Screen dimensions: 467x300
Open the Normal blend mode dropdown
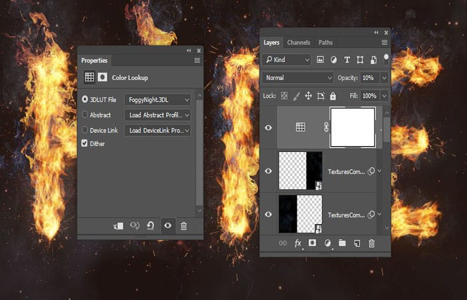point(298,78)
